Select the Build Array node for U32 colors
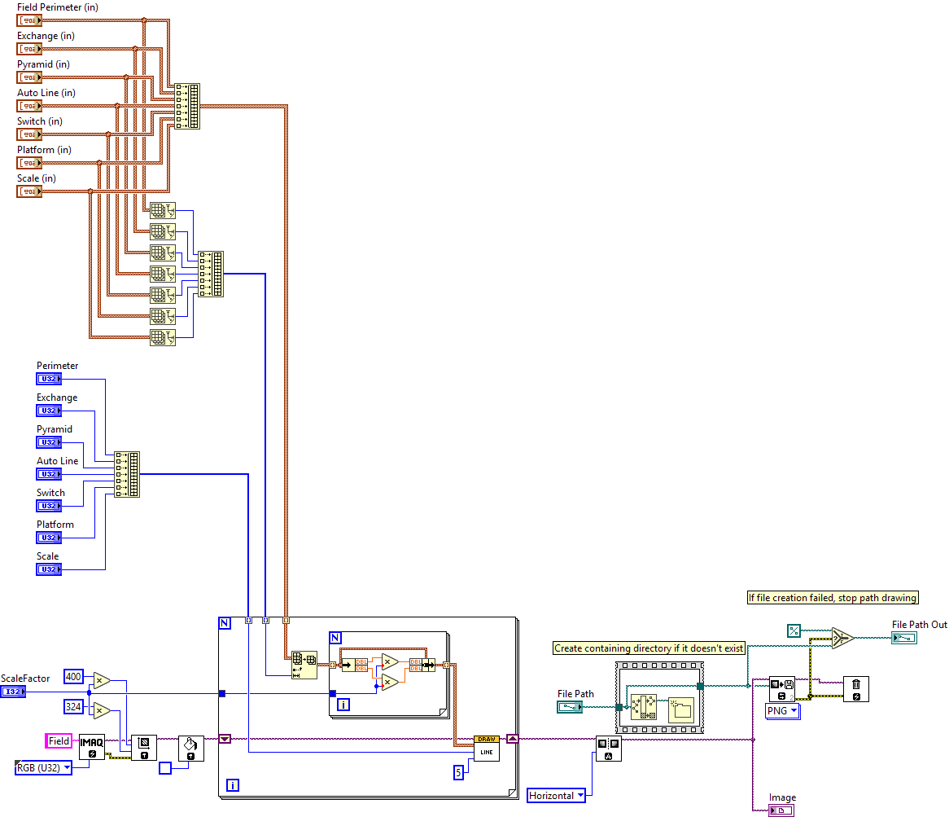The height and width of the screenshot is (817, 949). coord(127,474)
